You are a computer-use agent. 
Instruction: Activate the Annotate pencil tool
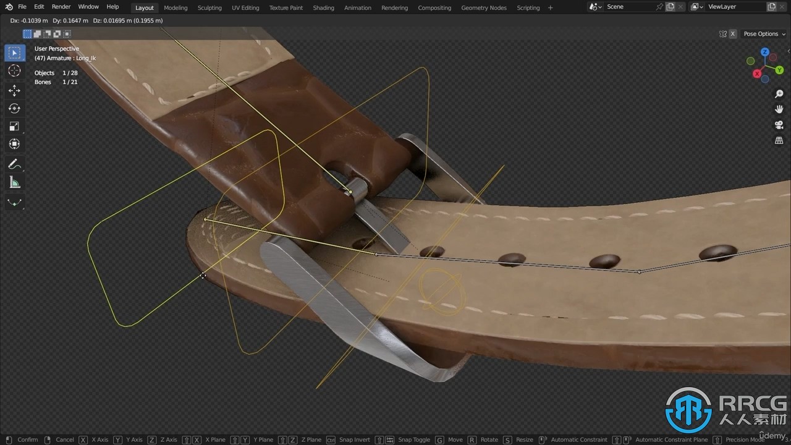[14, 164]
